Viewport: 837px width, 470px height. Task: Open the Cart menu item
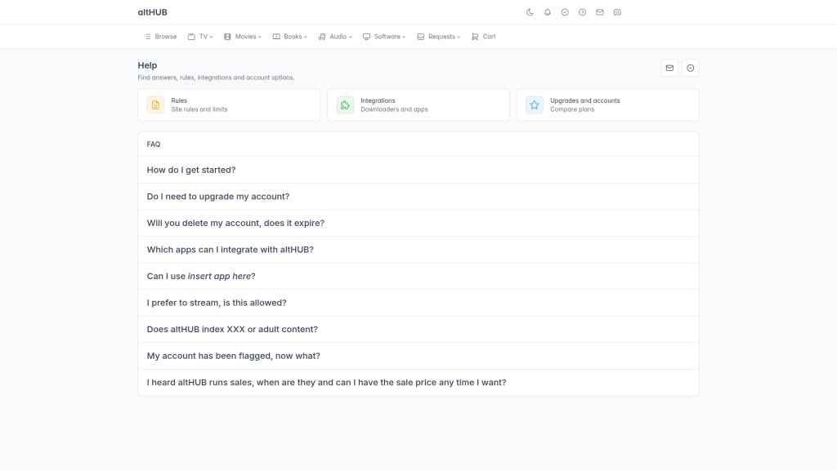click(x=484, y=37)
